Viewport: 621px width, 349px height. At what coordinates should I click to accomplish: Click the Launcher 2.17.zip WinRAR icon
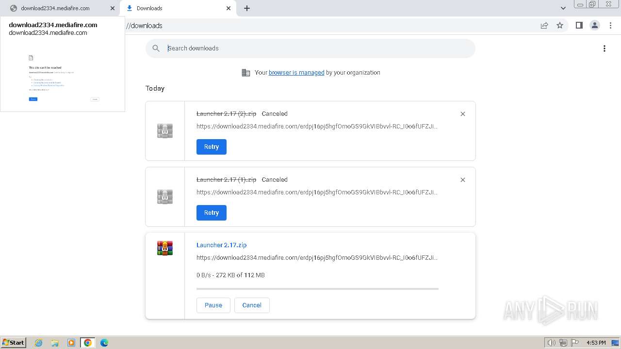point(165,248)
